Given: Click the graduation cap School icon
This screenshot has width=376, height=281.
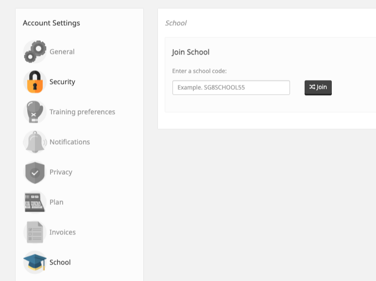Looking at the screenshot, I should 35,262.
